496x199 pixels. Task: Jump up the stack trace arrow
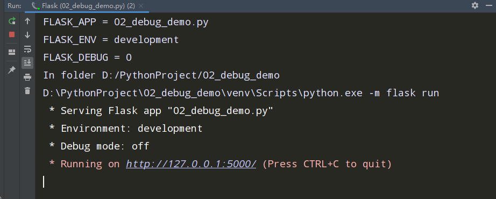coord(27,21)
